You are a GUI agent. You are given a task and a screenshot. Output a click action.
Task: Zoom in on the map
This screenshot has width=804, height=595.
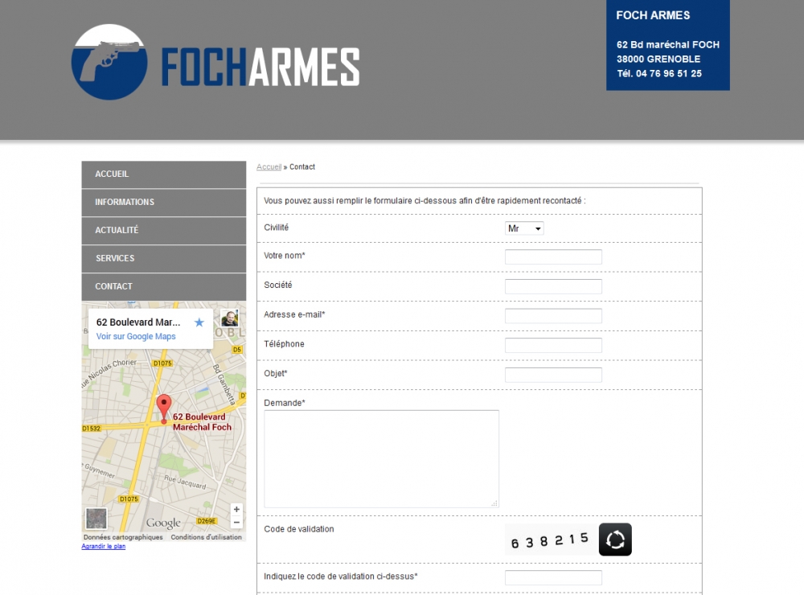(x=236, y=509)
